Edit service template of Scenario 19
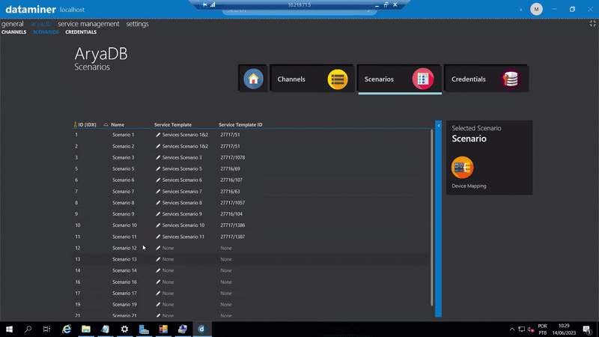The image size is (599, 337). (158, 305)
